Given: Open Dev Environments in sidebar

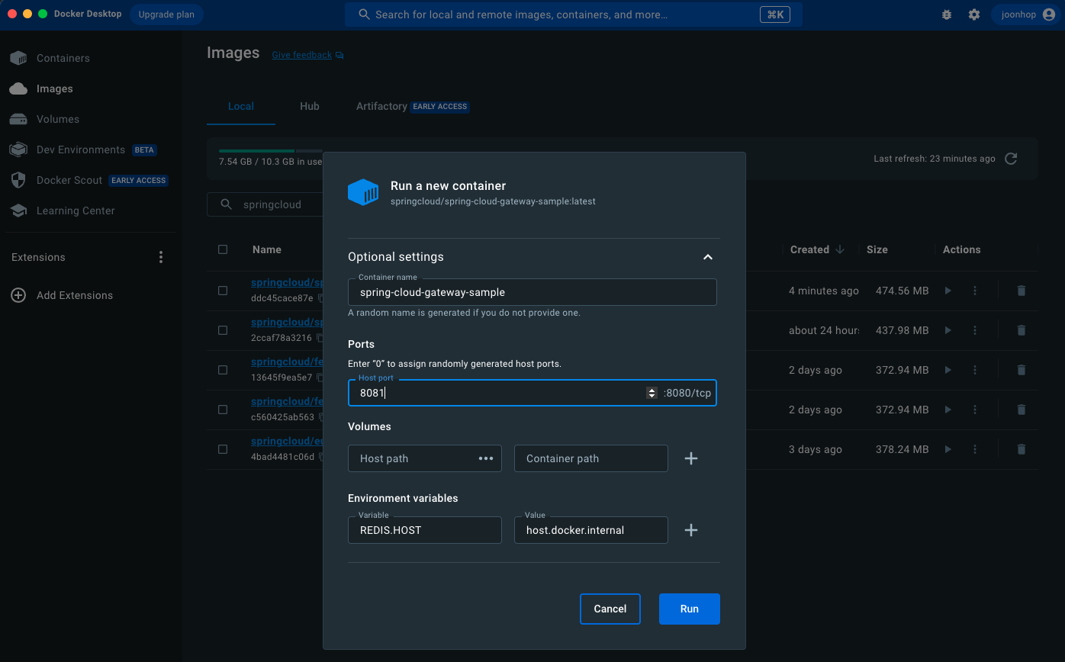Looking at the screenshot, I should 81,149.
